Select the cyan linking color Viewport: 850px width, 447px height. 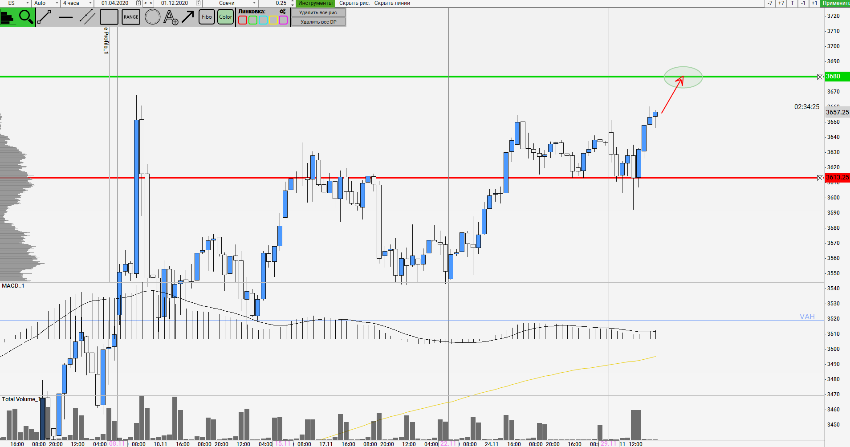(263, 20)
